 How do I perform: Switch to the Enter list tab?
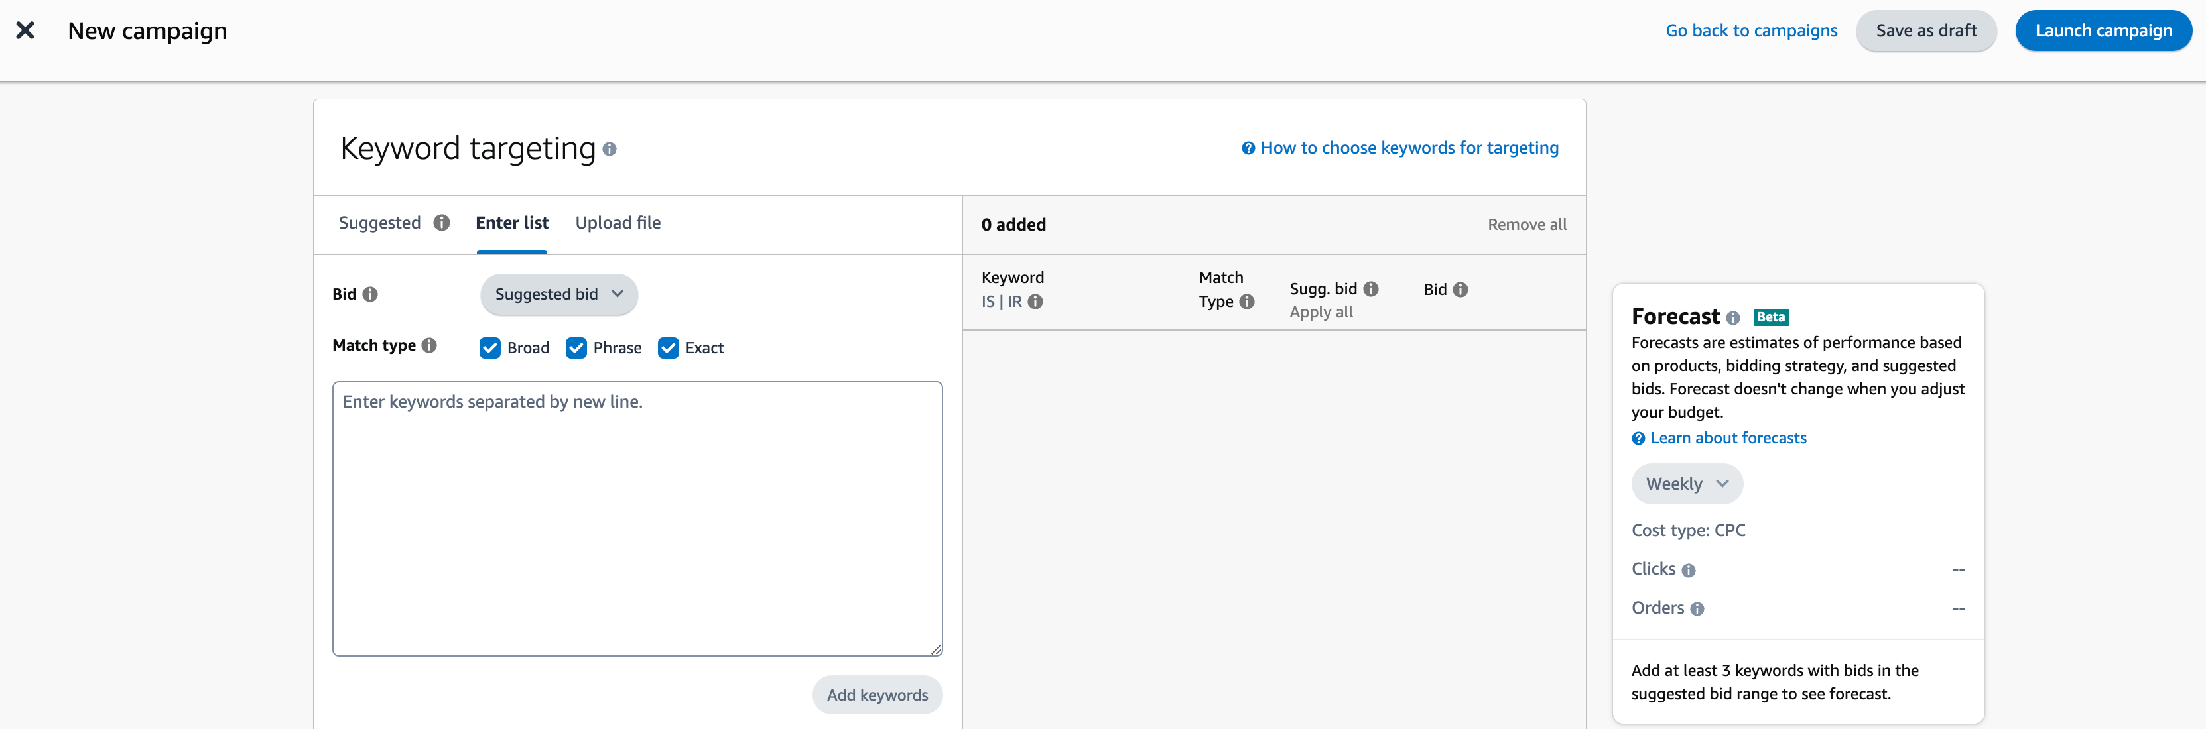coord(511,222)
